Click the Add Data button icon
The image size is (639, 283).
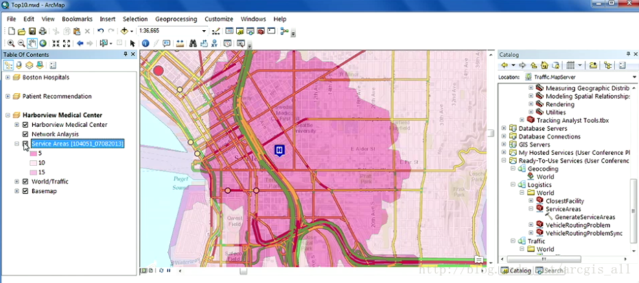click(126, 31)
